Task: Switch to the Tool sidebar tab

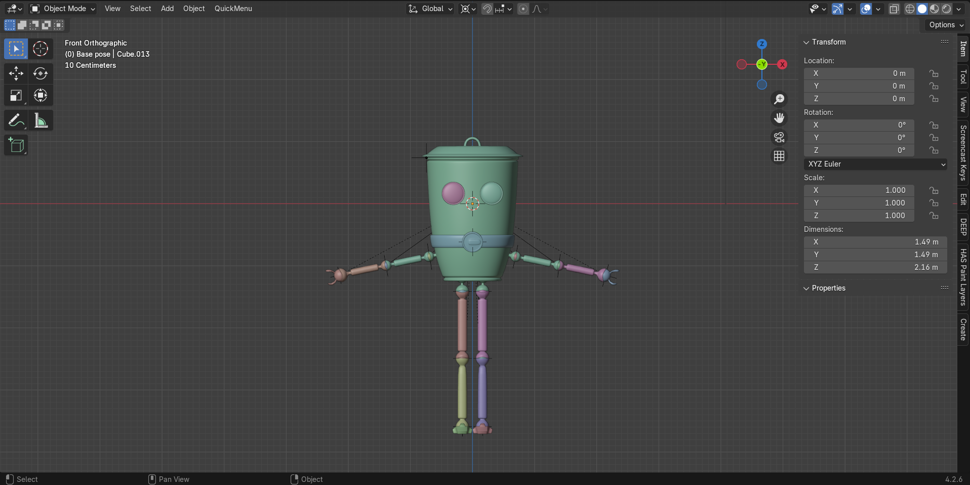Action: tap(963, 77)
